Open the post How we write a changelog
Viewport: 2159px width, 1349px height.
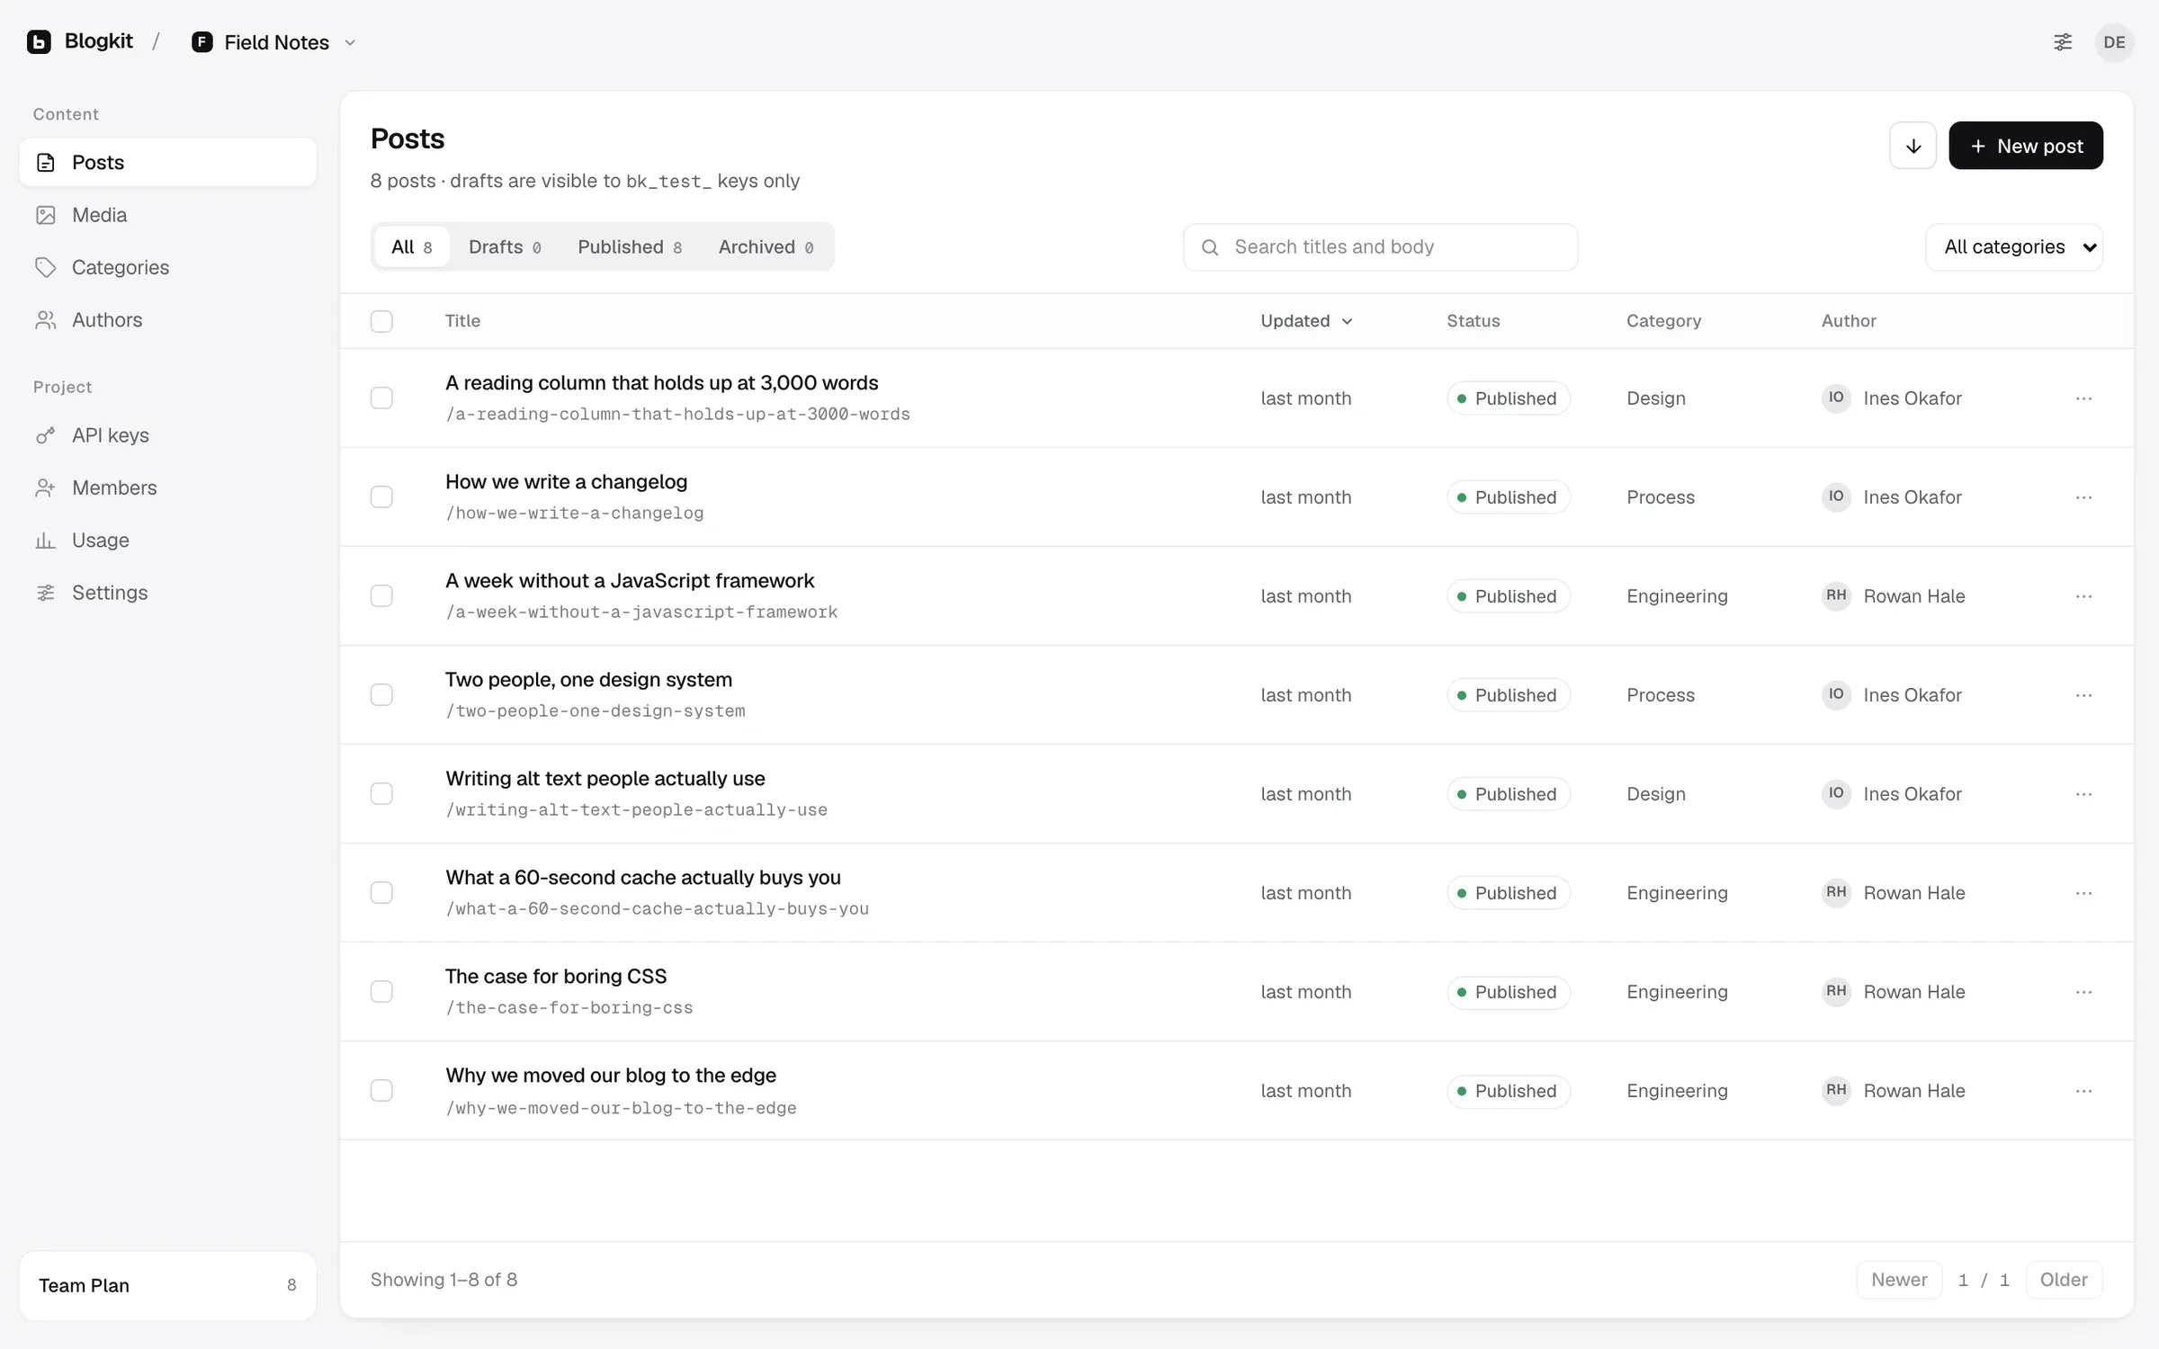pyautogui.click(x=566, y=482)
